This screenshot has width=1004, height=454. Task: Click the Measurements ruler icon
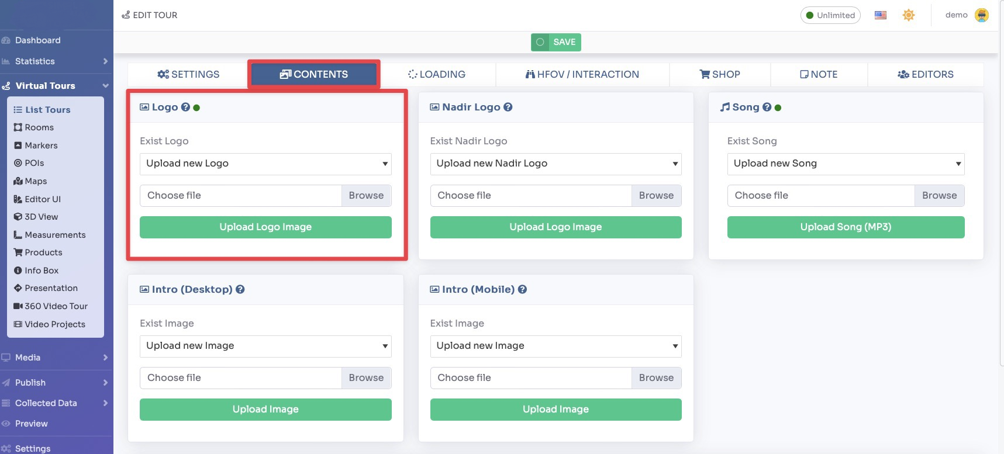click(18, 235)
